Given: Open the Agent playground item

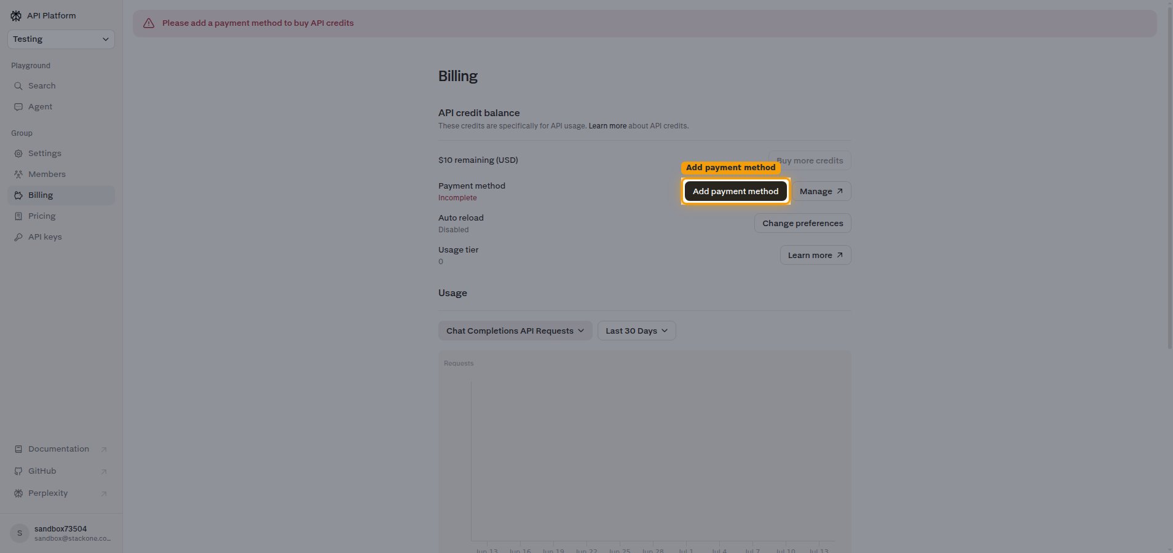Looking at the screenshot, I should [x=61, y=107].
